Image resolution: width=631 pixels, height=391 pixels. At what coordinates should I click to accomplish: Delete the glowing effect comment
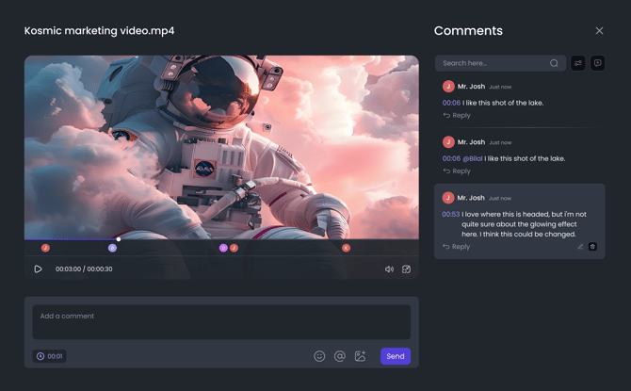point(592,247)
